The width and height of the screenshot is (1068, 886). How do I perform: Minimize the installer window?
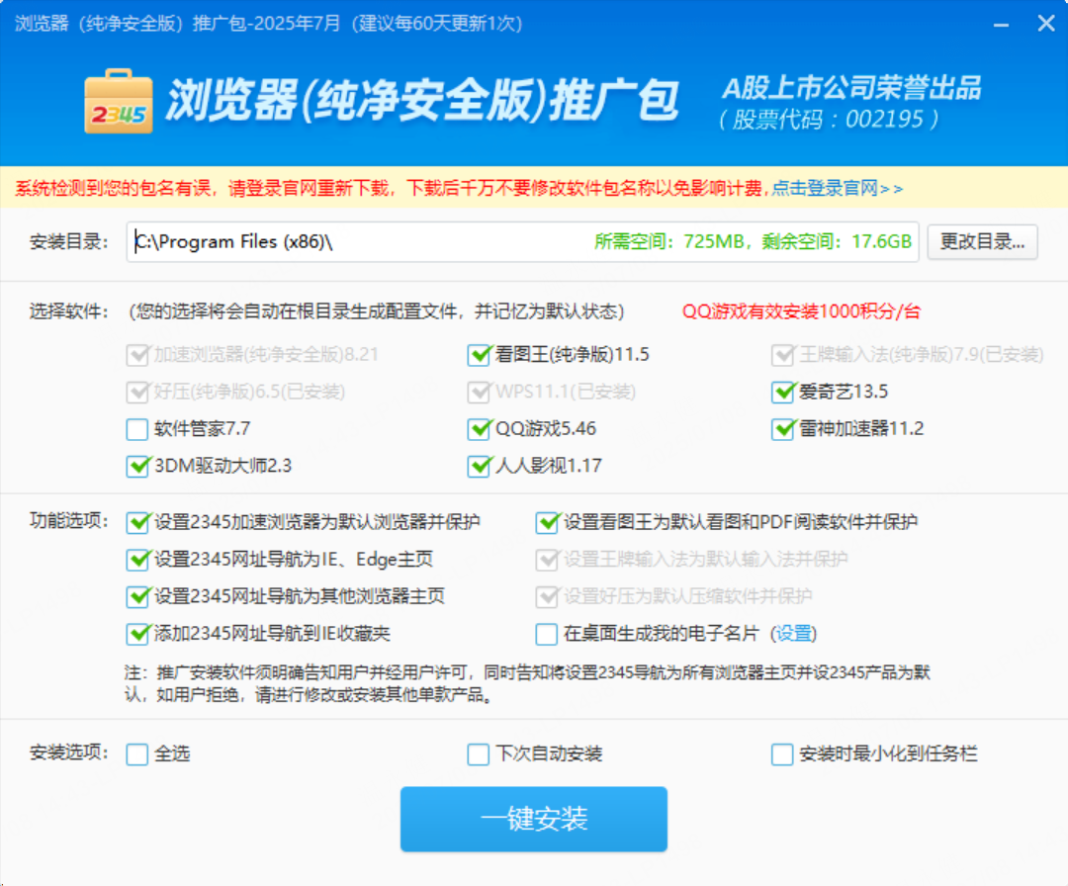tap(1001, 25)
